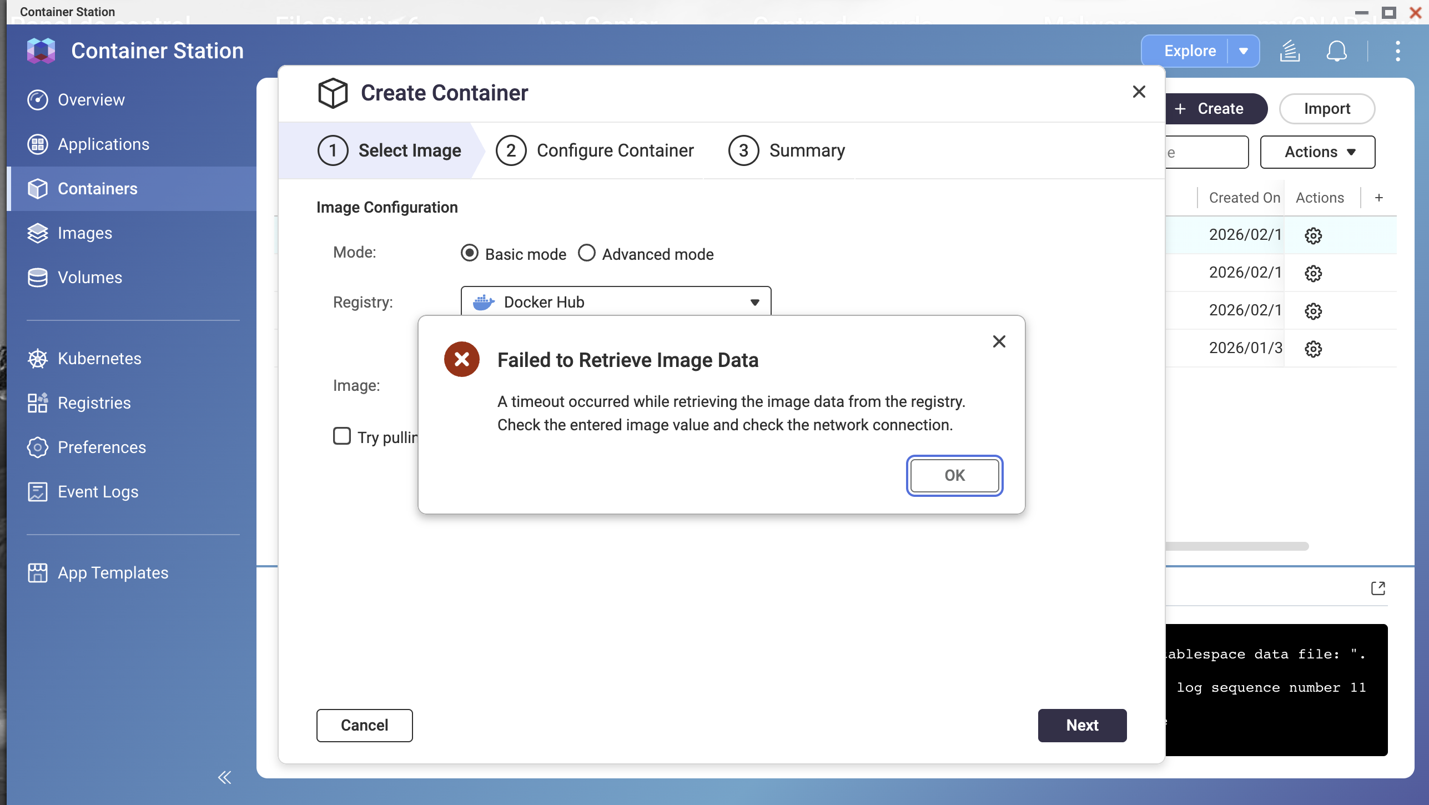Go to Images in the sidebar
1429x805 pixels.
tap(84, 233)
